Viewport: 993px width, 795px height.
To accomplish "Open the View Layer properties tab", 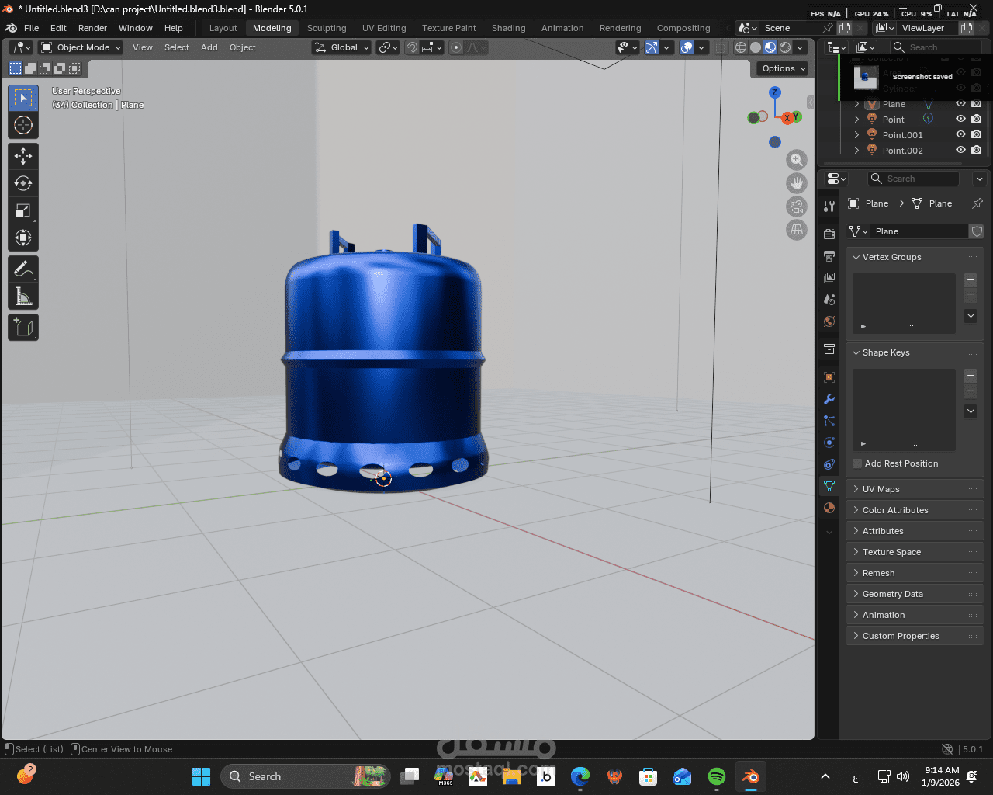I will coord(829,277).
